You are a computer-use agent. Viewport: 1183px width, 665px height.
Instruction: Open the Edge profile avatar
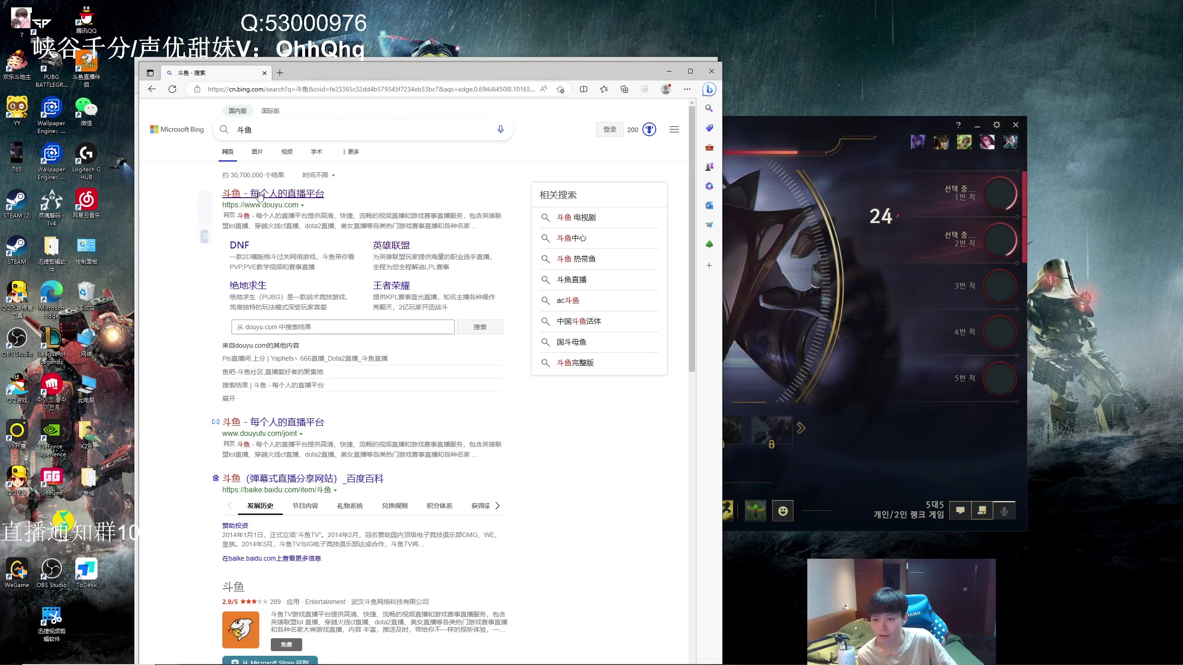click(666, 89)
